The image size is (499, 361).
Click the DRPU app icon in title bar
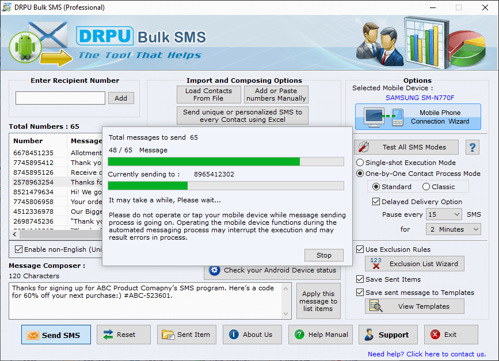(x=6, y=7)
